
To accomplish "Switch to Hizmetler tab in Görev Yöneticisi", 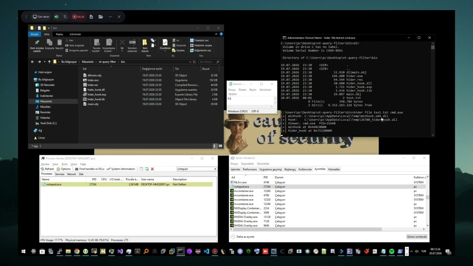I will (x=334, y=169).
